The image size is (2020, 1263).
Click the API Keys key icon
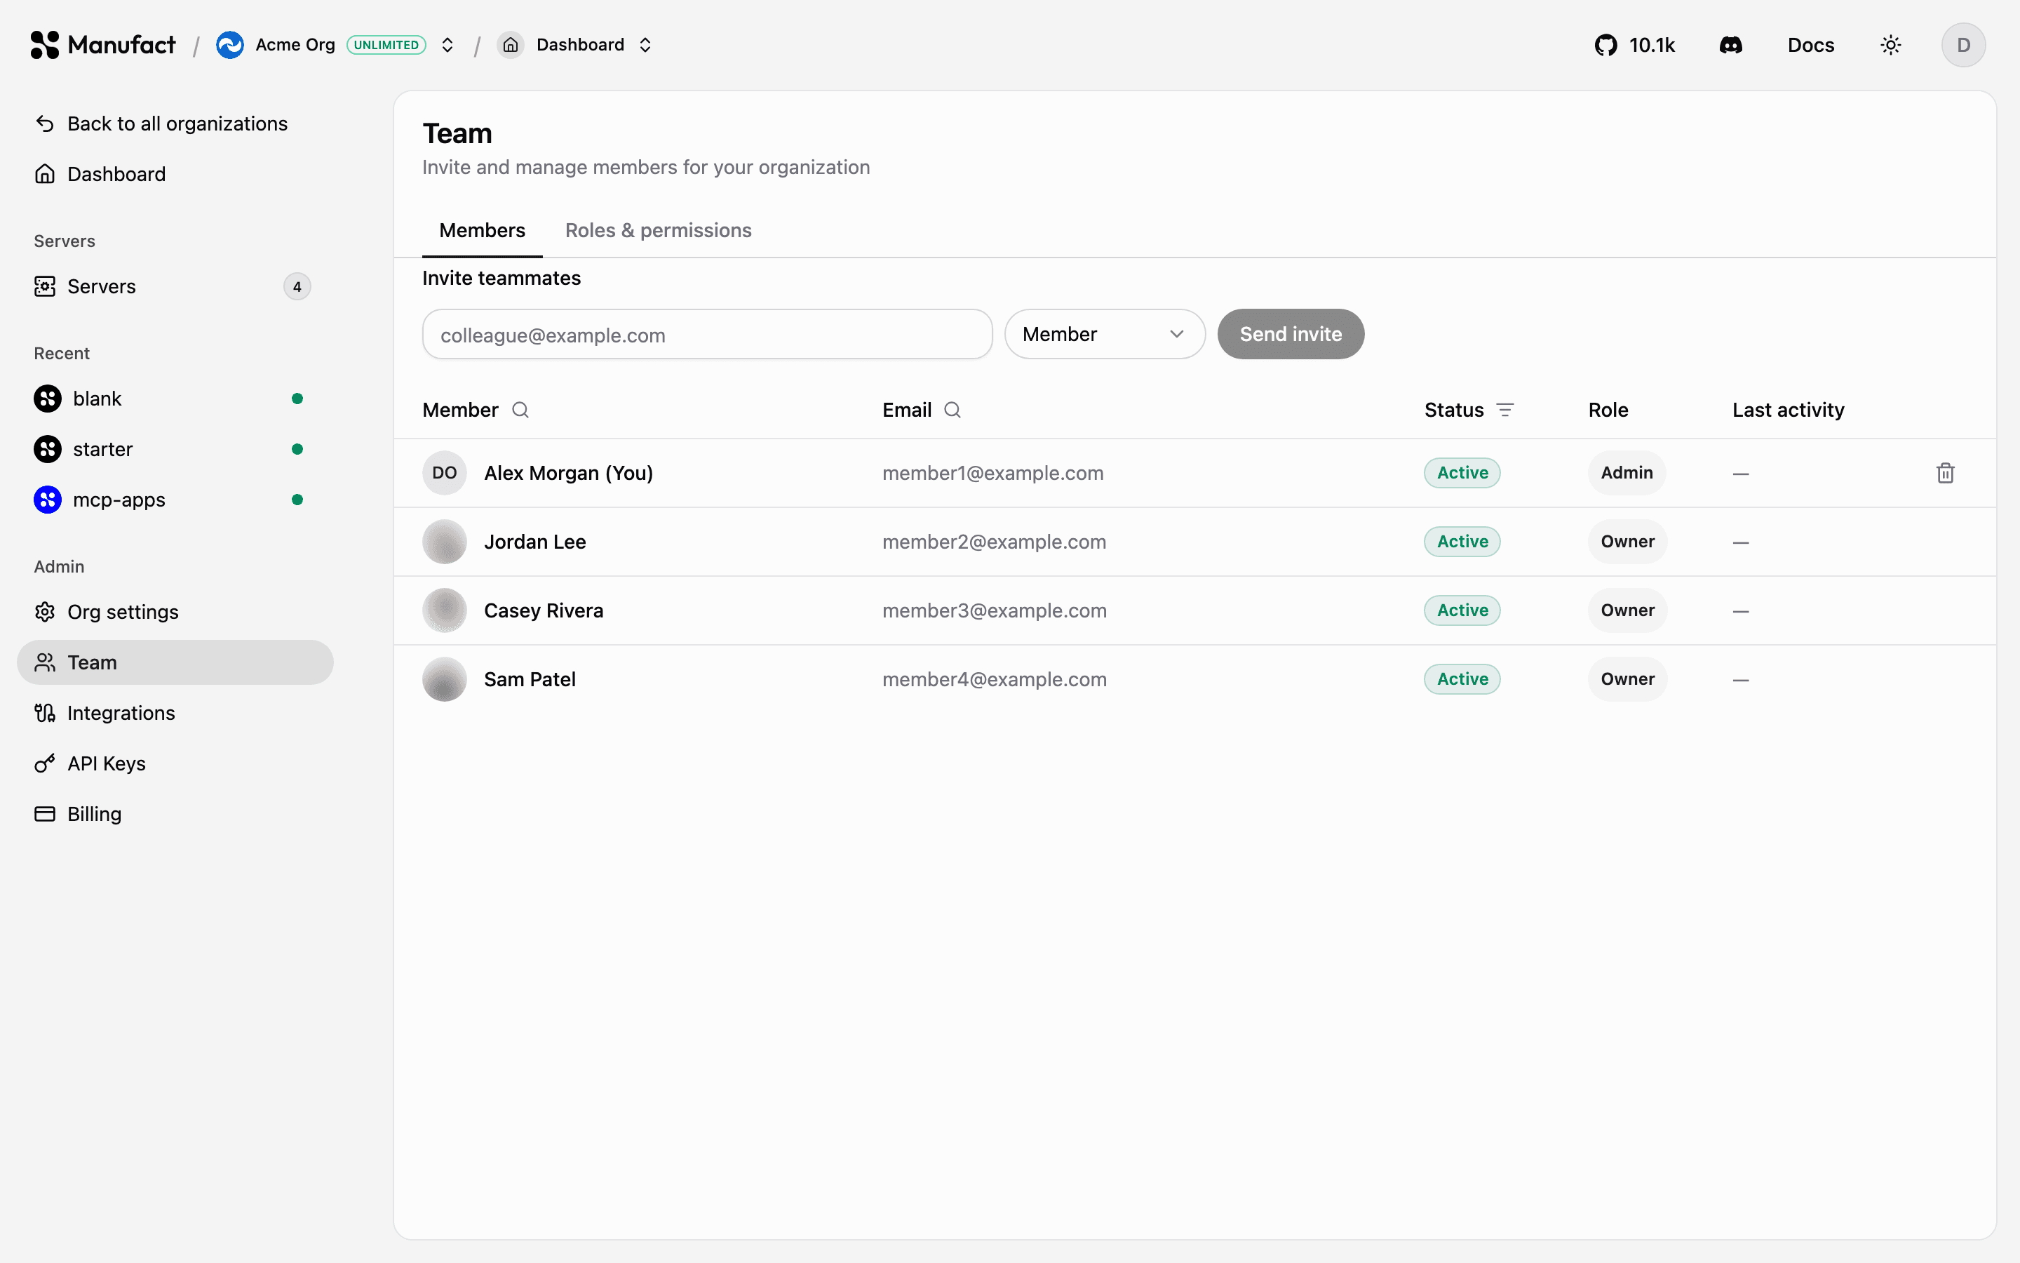tap(45, 763)
